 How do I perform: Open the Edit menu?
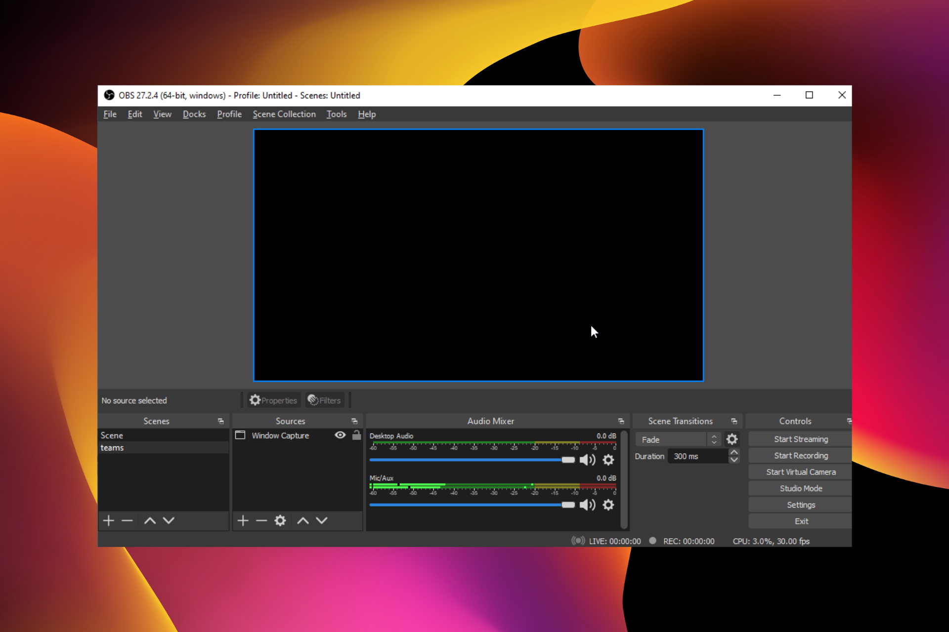(x=134, y=114)
